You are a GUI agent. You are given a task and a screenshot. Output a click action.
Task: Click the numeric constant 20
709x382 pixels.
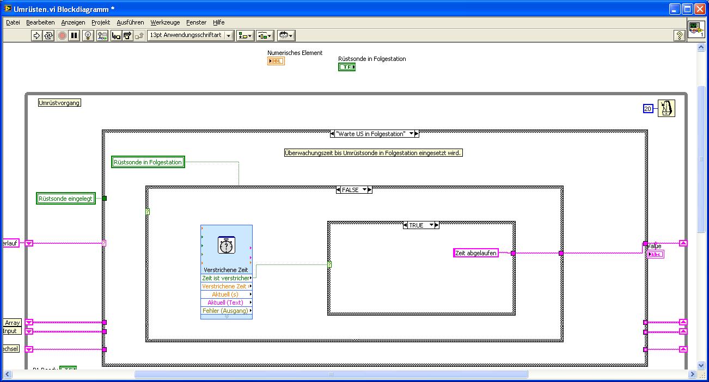pos(647,109)
